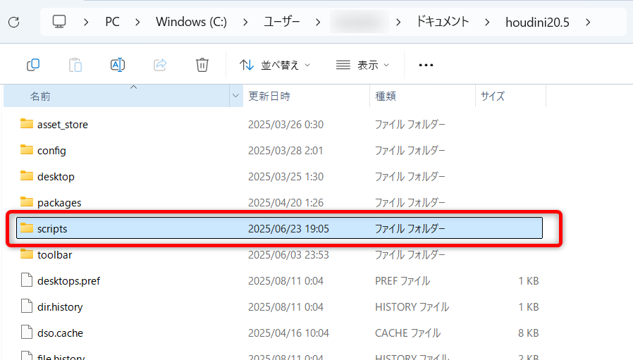Select the dso.cache file name
Image resolution: width=633 pixels, height=360 pixels.
[60, 333]
